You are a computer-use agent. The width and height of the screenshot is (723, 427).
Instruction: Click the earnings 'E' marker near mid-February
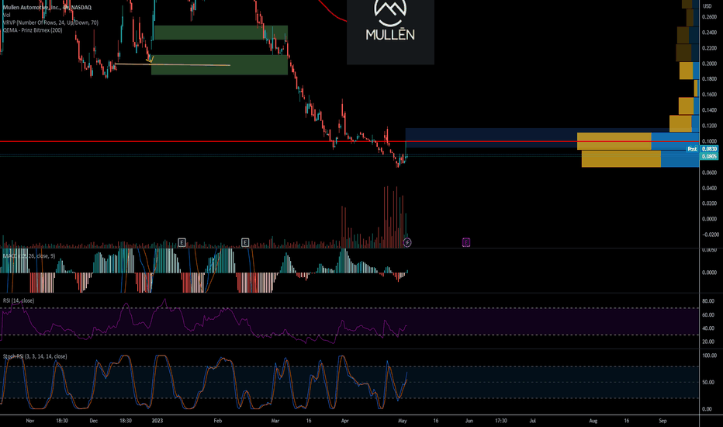(245, 242)
